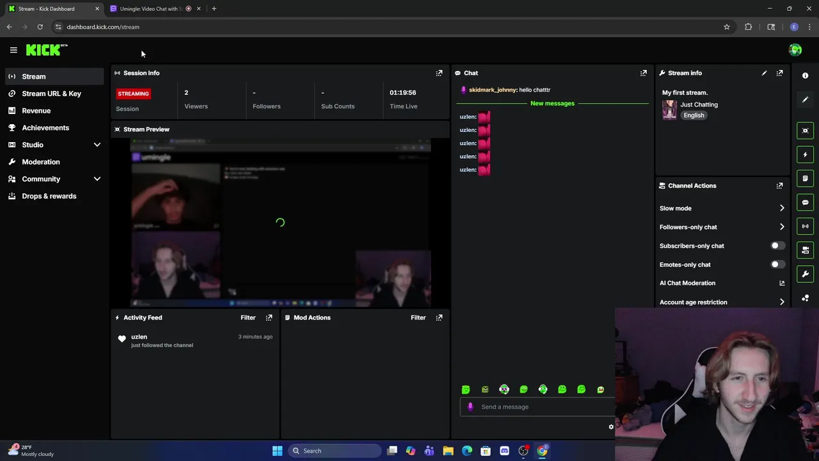Click uzlen in the Activity Feed

tap(139, 337)
